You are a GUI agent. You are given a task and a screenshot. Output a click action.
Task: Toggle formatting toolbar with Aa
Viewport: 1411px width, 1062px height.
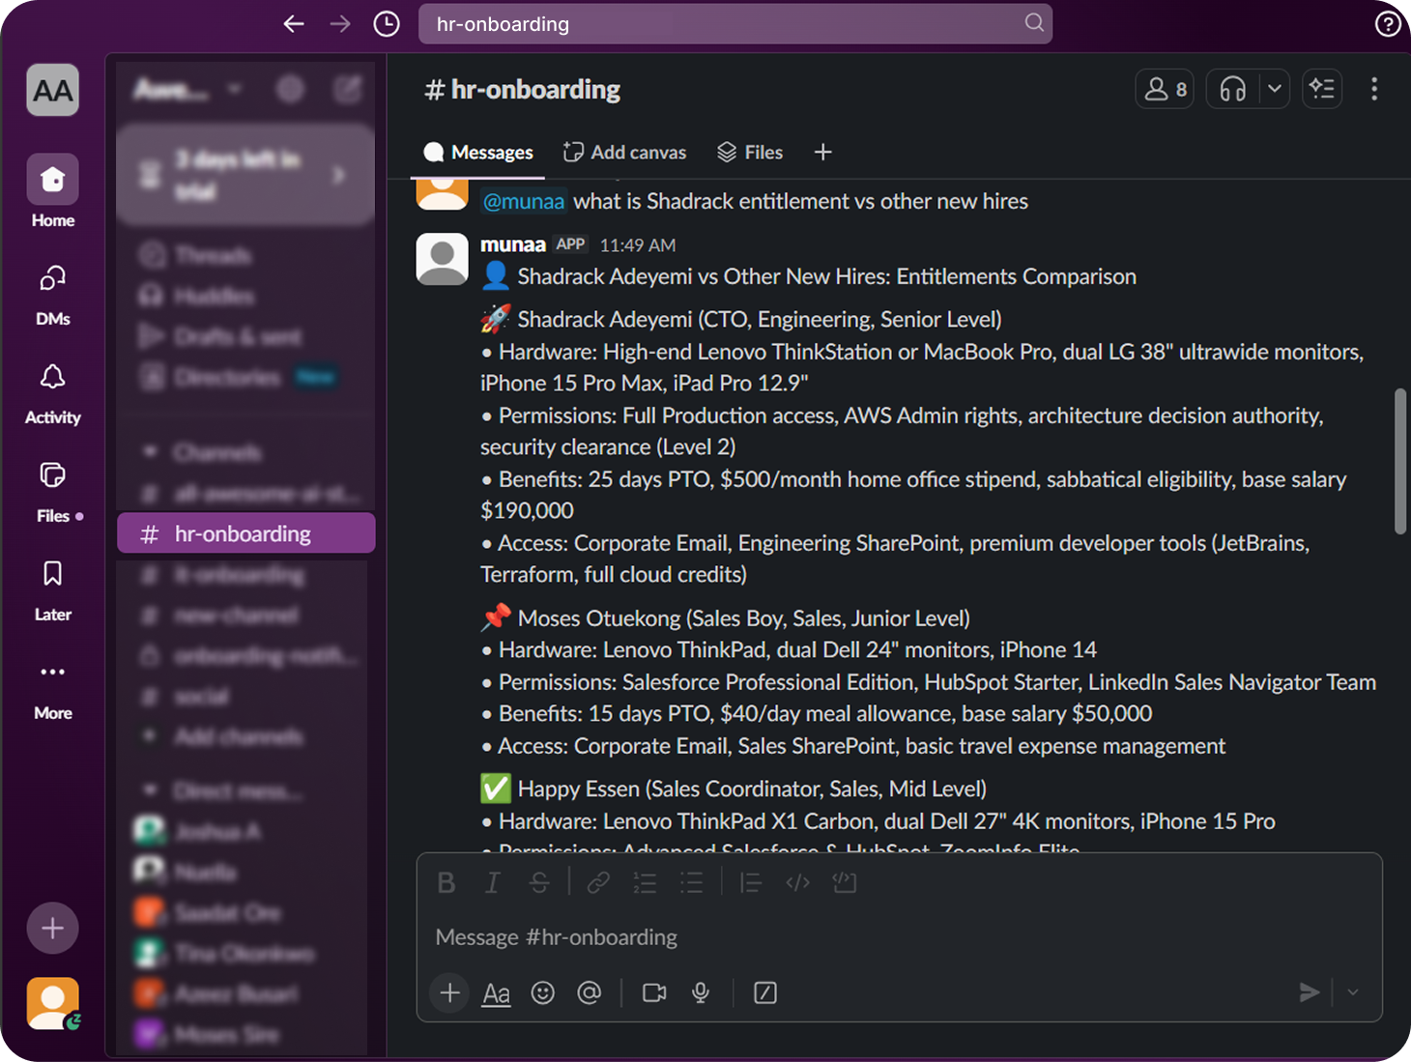click(497, 992)
